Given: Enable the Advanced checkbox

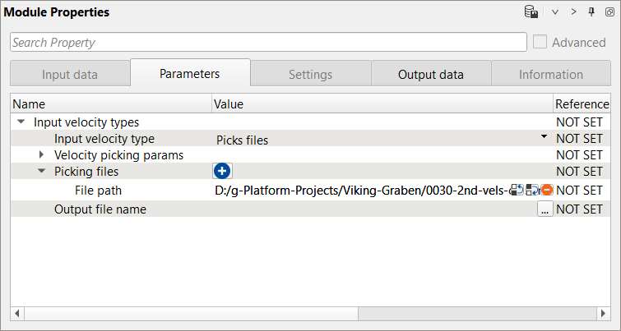Looking at the screenshot, I should (540, 43).
